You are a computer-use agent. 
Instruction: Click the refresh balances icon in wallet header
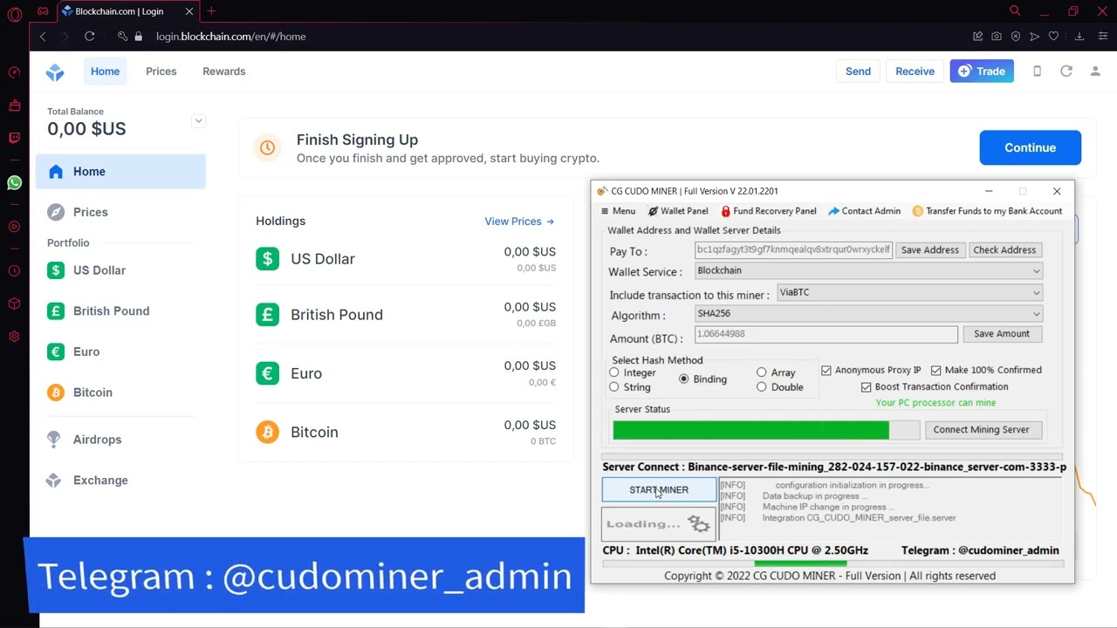pos(1066,72)
